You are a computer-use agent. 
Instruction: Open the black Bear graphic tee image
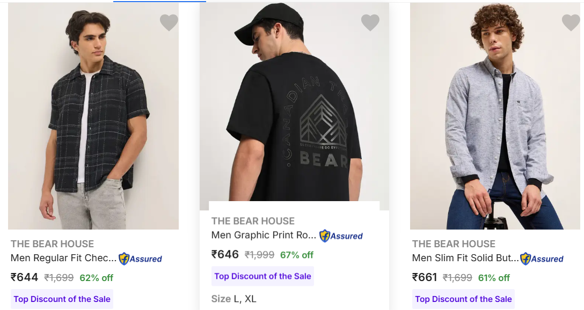click(x=294, y=107)
